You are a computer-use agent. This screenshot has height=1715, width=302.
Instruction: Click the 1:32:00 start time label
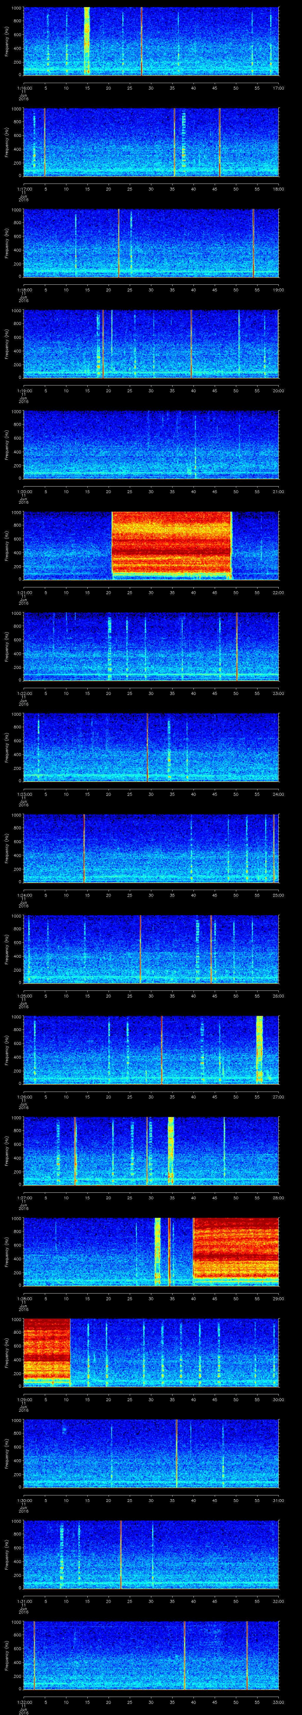click(x=24, y=1702)
